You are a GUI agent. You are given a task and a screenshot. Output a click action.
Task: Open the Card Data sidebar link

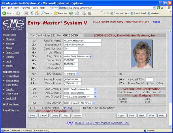click(x=12, y=85)
